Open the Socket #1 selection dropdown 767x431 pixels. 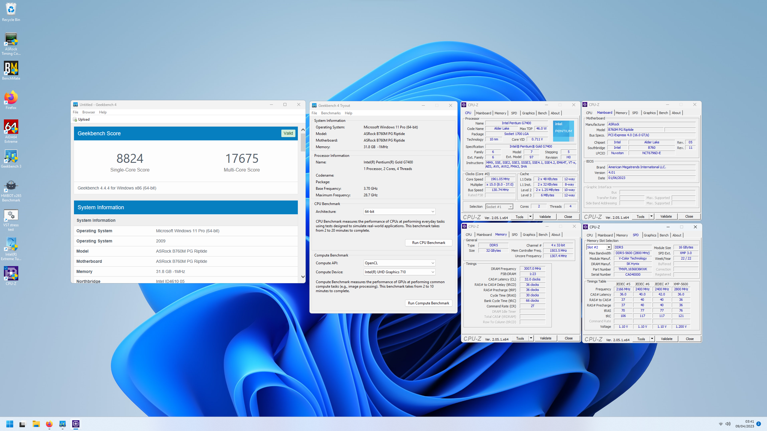[499, 207]
